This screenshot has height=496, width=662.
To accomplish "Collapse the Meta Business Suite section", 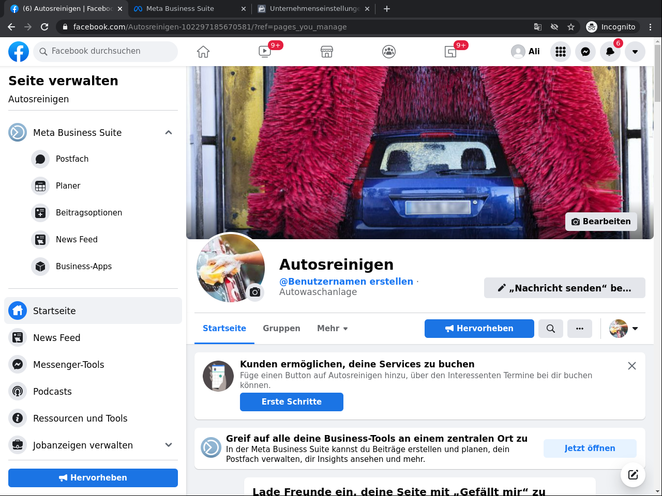I will (169, 133).
